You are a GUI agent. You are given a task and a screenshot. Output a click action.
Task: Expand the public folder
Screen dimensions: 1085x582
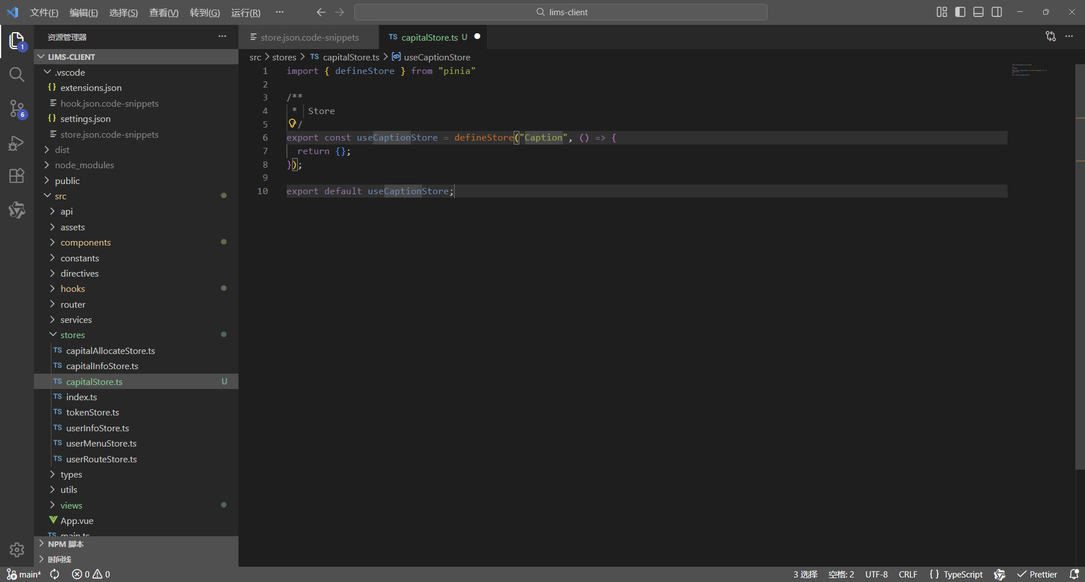point(136,181)
